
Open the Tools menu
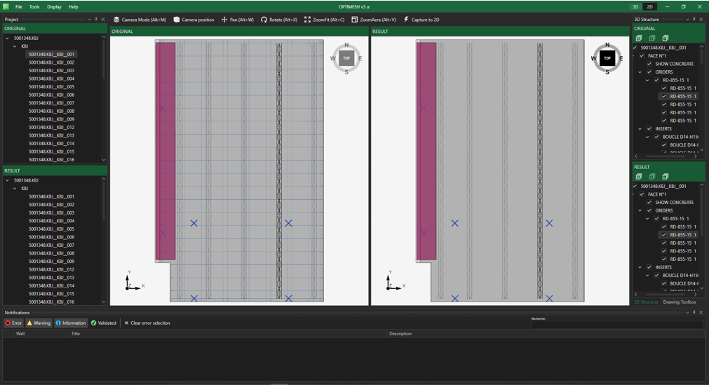pyautogui.click(x=34, y=7)
